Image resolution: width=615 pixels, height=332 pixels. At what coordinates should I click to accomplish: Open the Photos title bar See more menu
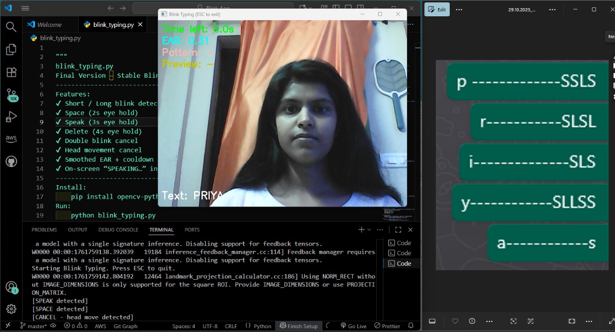click(552, 9)
